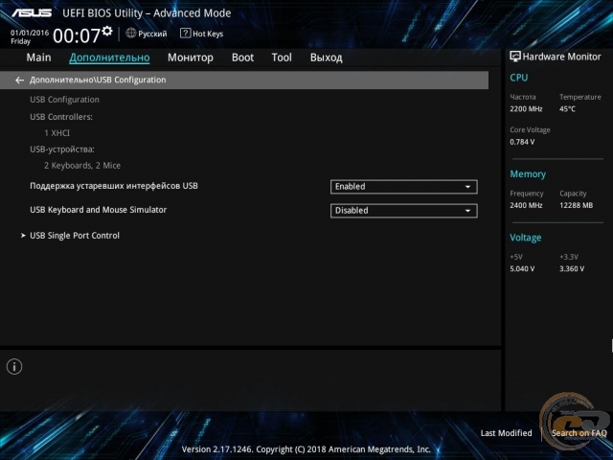Click the CPU section heading

(x=519, y=78)
